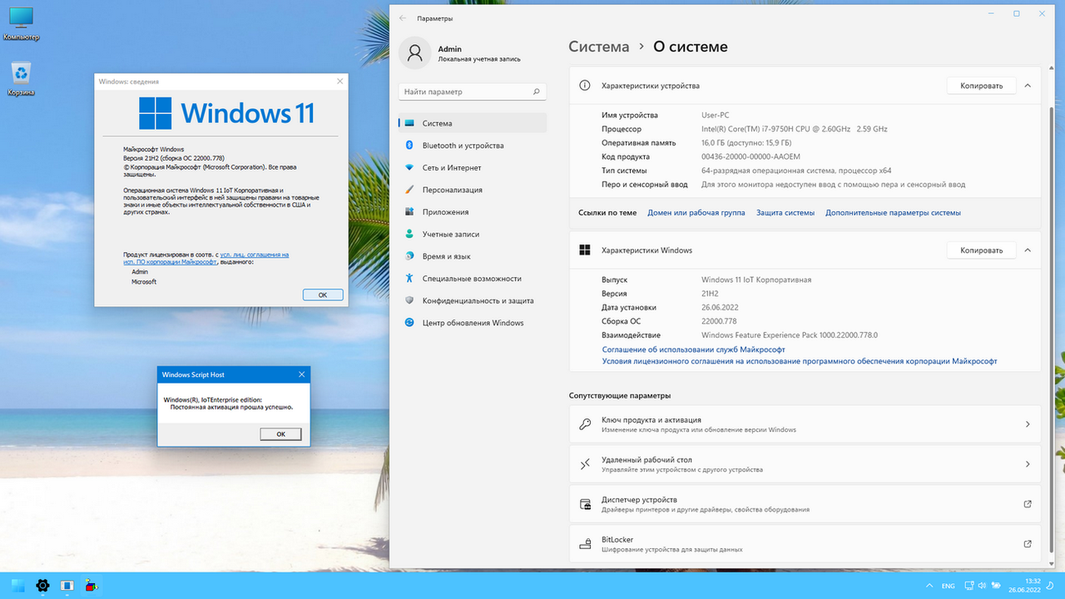Open Дополнительные параметры системы link
Screen dimensions: 1065x599
pyautogui.click(x=893, y=213)
